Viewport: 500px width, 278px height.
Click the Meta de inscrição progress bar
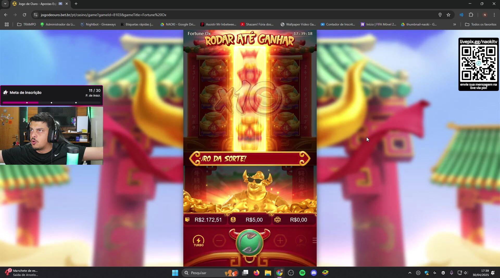point(52,103)
